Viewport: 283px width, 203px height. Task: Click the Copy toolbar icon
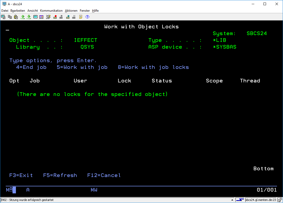pos(10,17)
